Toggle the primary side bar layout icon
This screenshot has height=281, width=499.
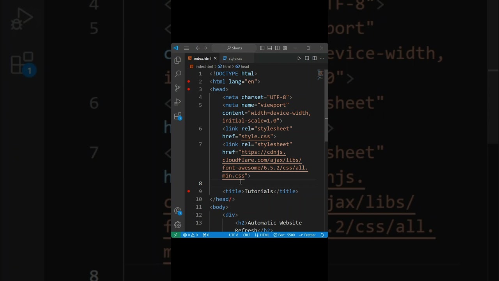[x=262, y=48]
